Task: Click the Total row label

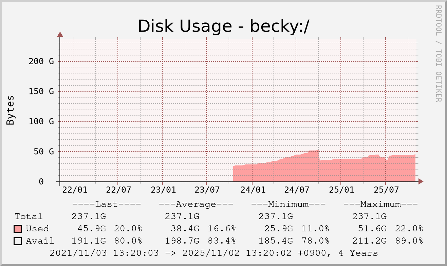Action: [29, 216]
